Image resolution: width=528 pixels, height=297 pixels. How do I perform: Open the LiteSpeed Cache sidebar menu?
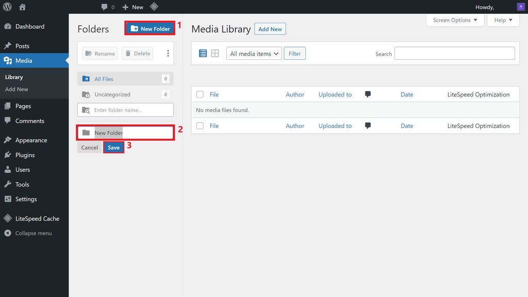point(32,218)
